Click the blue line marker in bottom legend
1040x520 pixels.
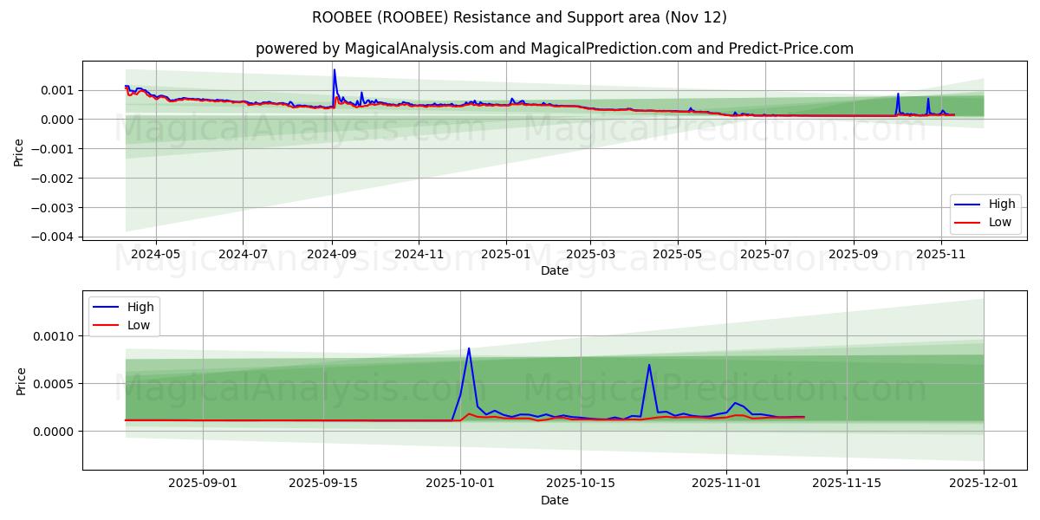(104, 307)
